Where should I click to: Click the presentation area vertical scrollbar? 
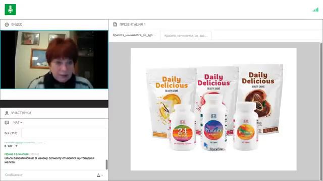tap(321, 112)
